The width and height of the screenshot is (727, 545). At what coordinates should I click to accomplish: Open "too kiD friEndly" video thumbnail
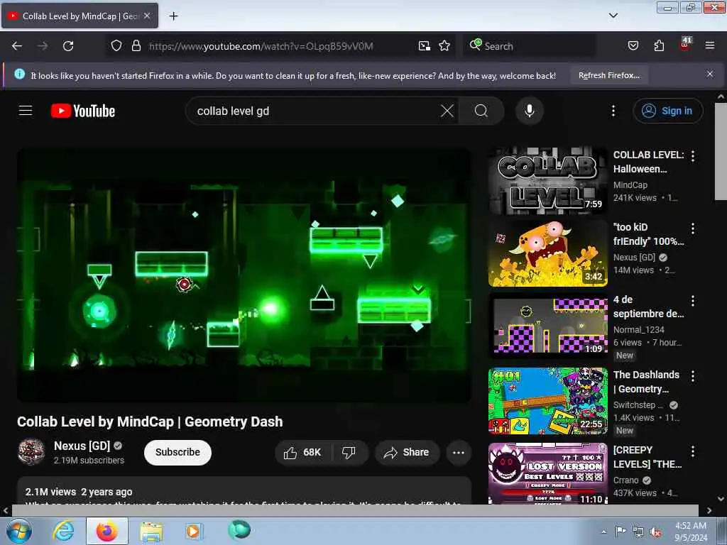(x=547, y=253)
